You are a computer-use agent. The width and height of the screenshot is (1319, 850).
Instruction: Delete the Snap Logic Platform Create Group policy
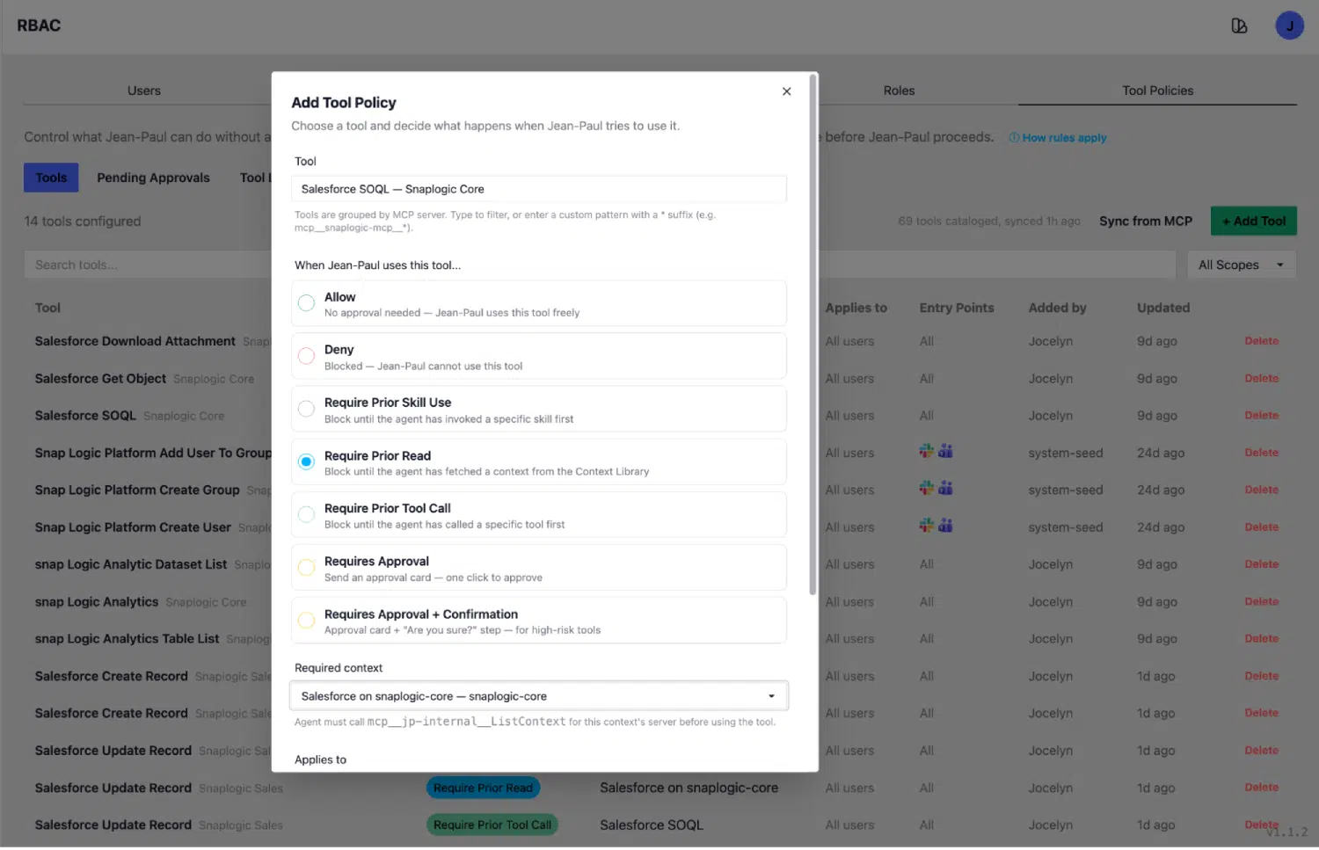pyautogui.click(x=1261, y=490)
